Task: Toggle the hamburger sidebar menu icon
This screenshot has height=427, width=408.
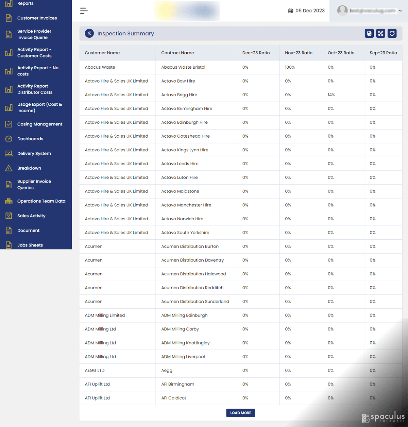Action: [x=84, y=11]
